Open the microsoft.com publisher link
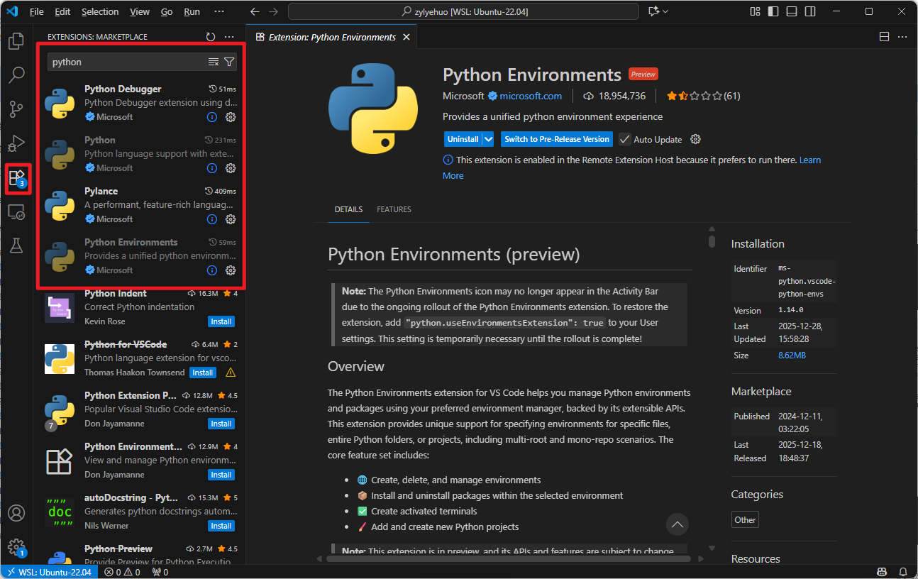918x579 pixels. (x=531, y=96)
